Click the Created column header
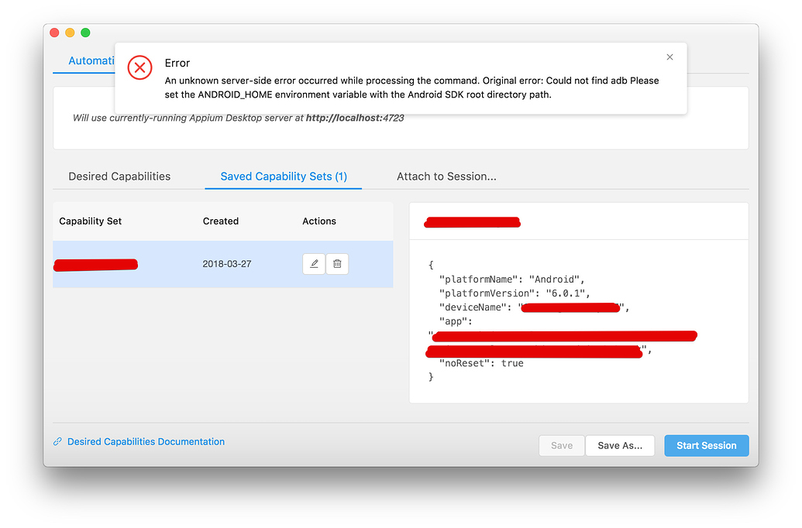The width and height of the screenshot is (802, 528). (221, 221)
